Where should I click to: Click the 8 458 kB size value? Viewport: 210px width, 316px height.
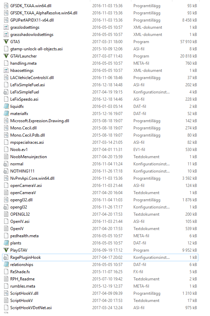[189, 20]
